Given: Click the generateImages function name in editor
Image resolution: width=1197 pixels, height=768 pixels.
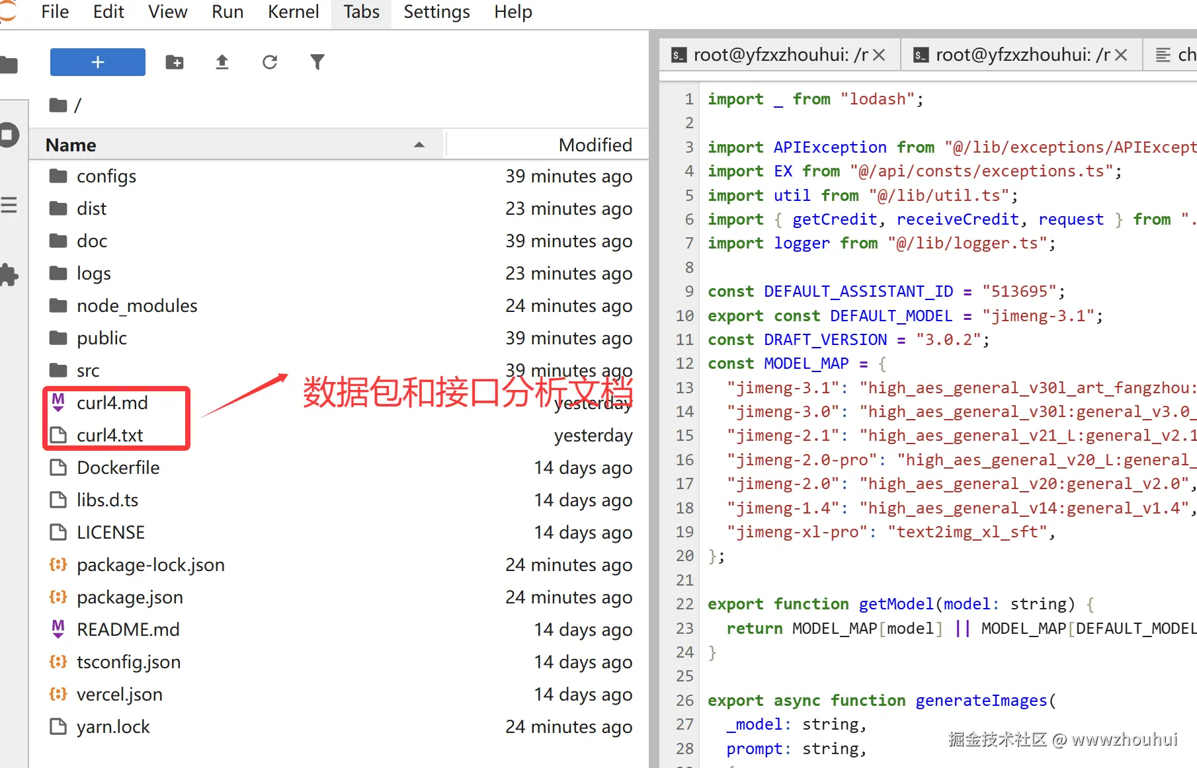Looking at the screenshot, I should (981, 701).
